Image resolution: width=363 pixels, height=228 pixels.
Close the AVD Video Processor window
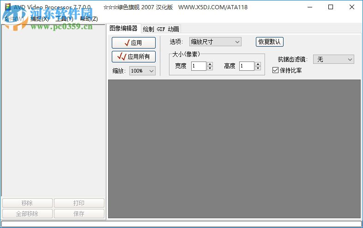point(351,7)
